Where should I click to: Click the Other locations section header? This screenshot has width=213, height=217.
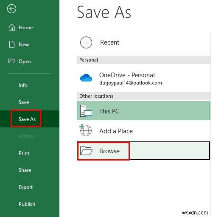pos(143,96)
